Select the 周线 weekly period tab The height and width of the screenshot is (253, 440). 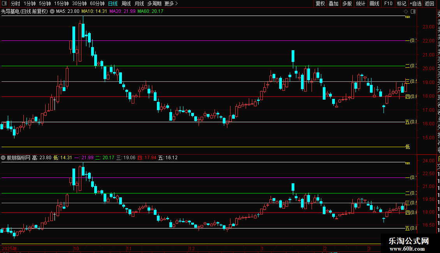click(x=126, y=4)
